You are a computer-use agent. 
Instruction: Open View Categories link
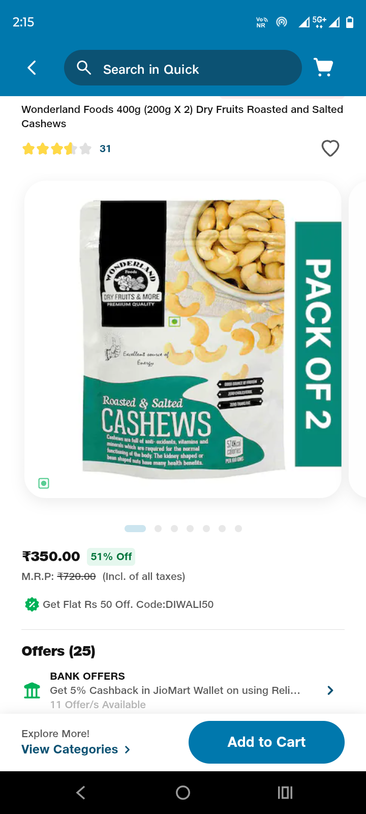[76, 749]
